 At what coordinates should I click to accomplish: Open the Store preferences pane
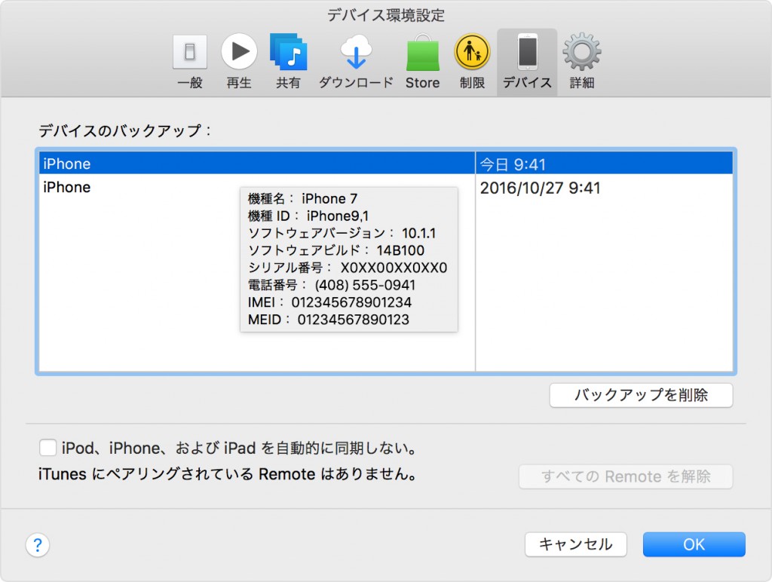click(x=422, y=62)
